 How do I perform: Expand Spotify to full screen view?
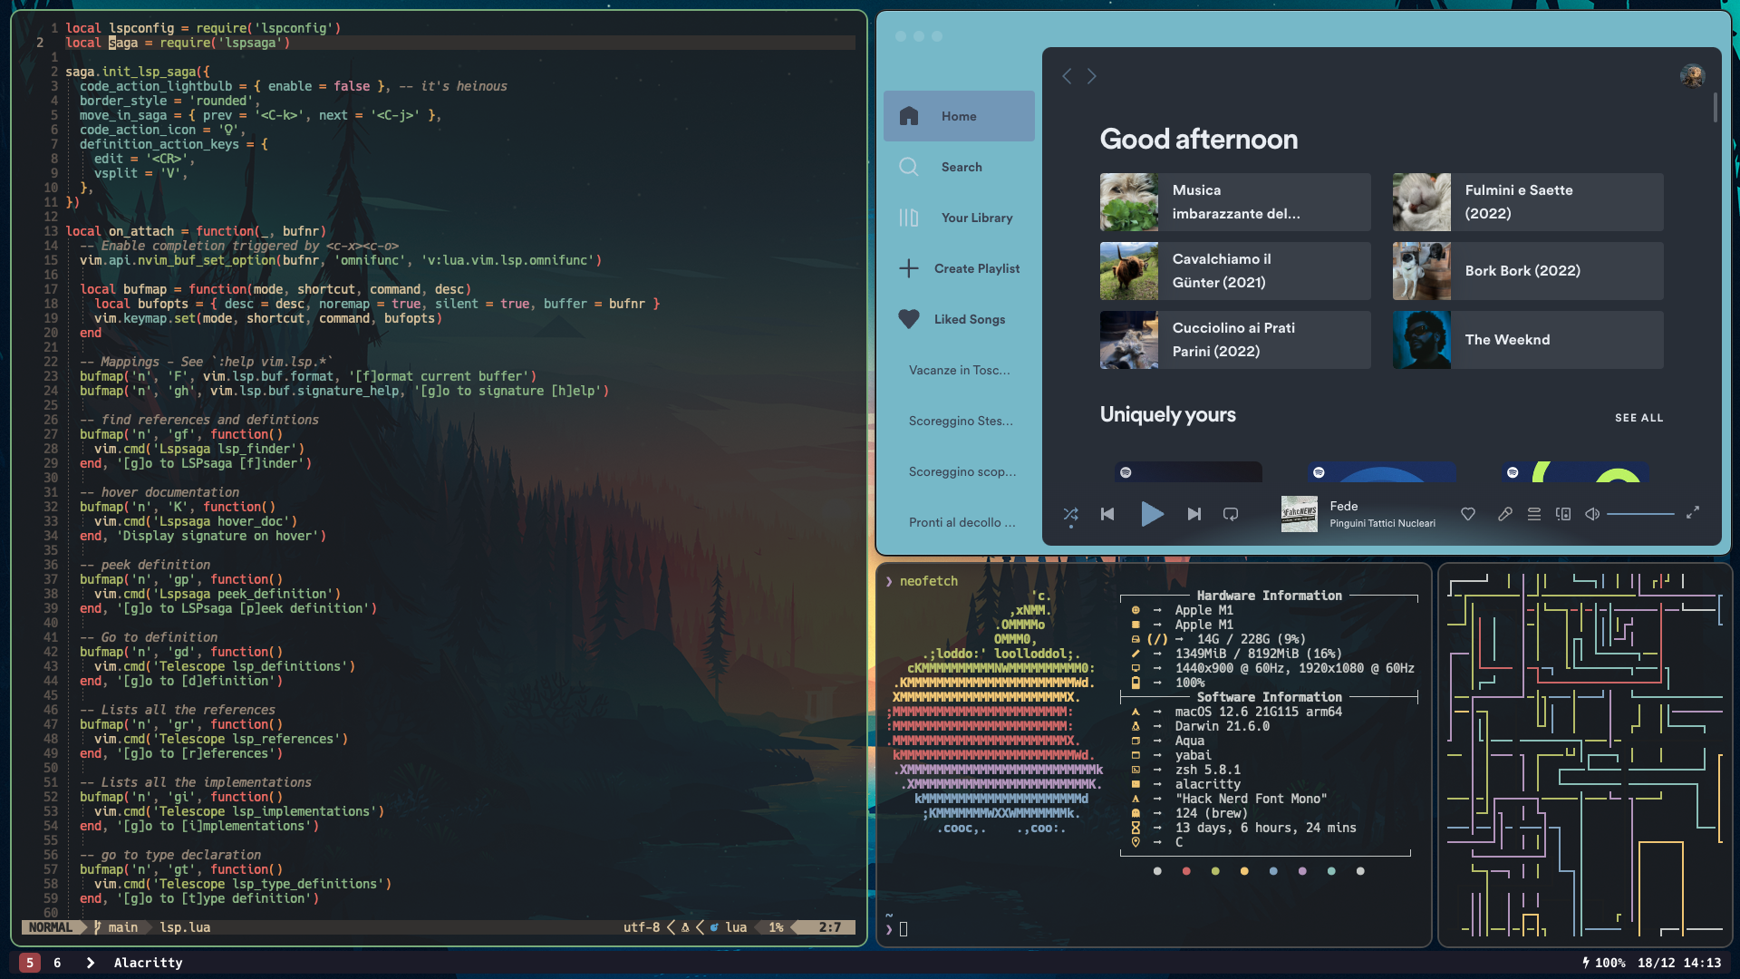[1692, 513]
